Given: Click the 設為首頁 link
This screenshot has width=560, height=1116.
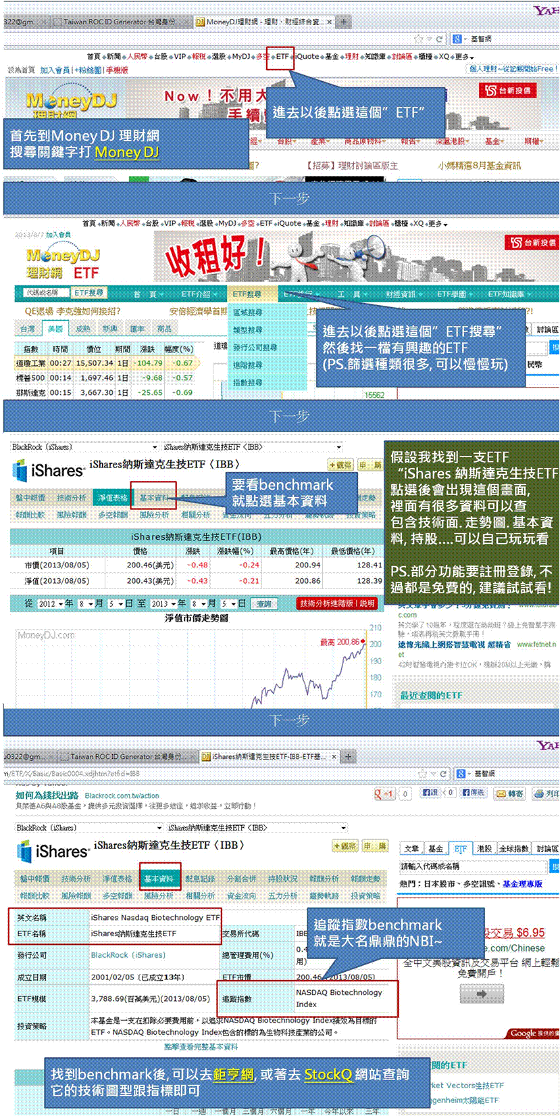Looking at the screenshot, I should 21,70.
